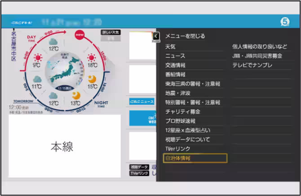The height and width of the screenshot is (196, 301).
Task: Click the 18℃ sunny forecast icon
Action: [92, 58]
